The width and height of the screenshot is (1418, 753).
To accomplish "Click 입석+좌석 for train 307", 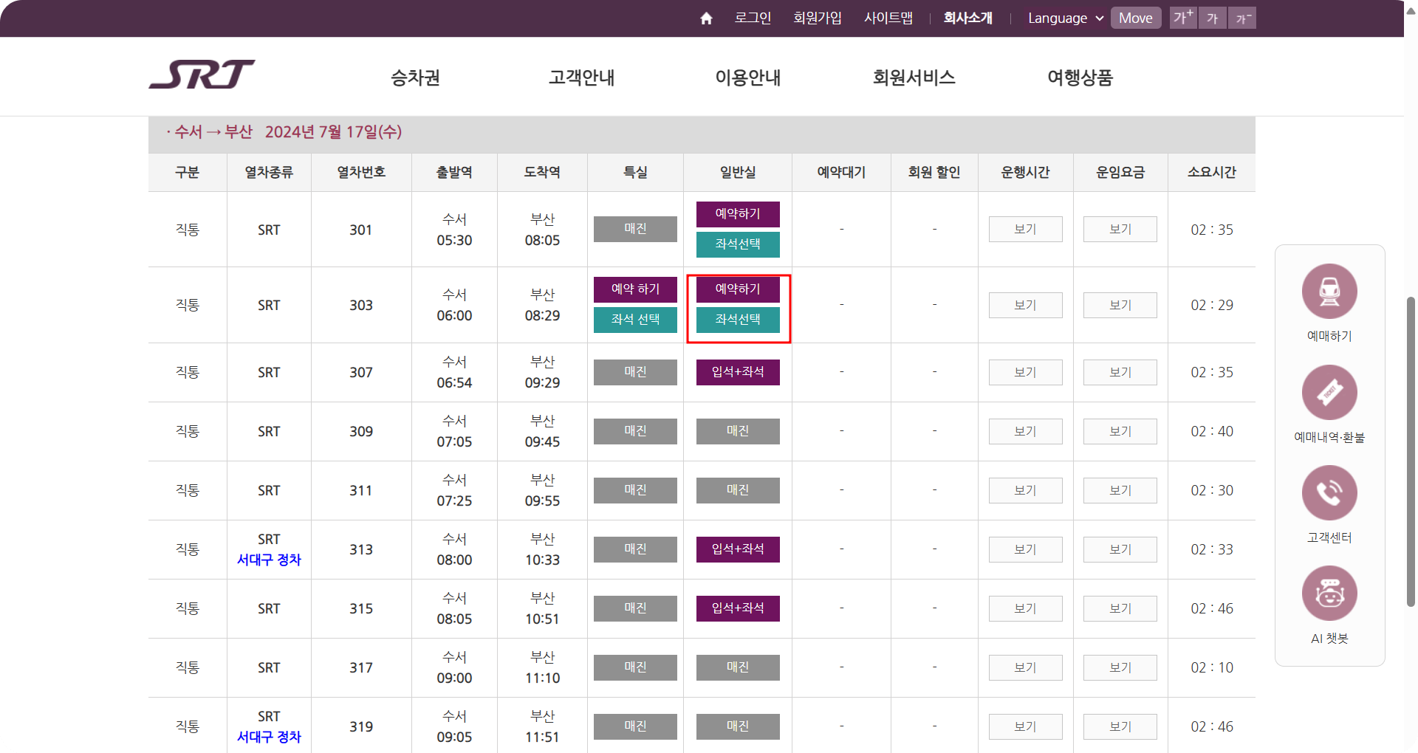I will (x=737, y=372).
